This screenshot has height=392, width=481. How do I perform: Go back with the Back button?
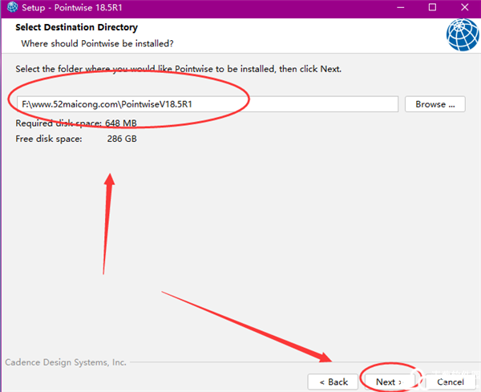(x=333, y=382)
